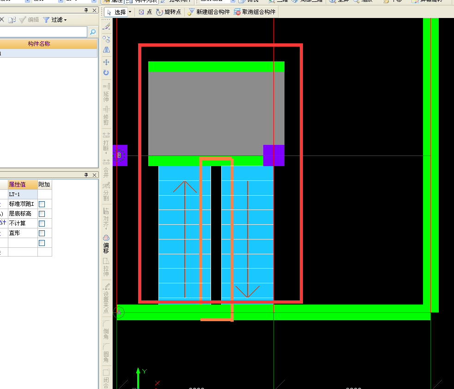Toggle the 附加 checkbox in 层底标高 row
Screen dimensions: 454x389
[x=42, y=214]
